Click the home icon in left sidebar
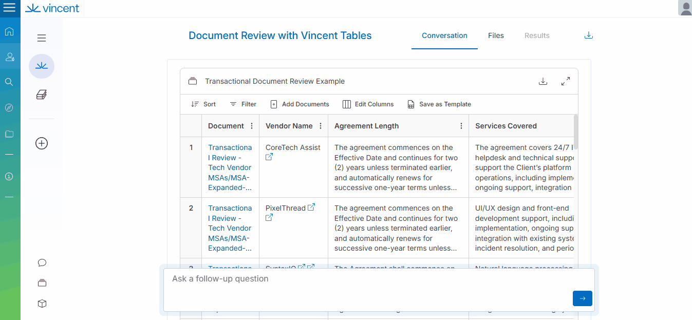The width and height of the screenshot is (692, 320). pyautogui.click(x=9, y=32)
